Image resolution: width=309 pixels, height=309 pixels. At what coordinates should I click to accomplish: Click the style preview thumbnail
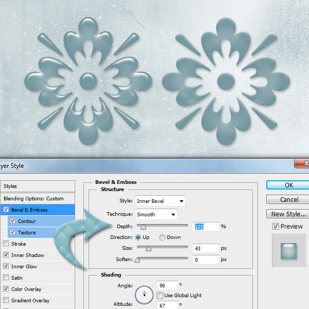pos(288,251)
